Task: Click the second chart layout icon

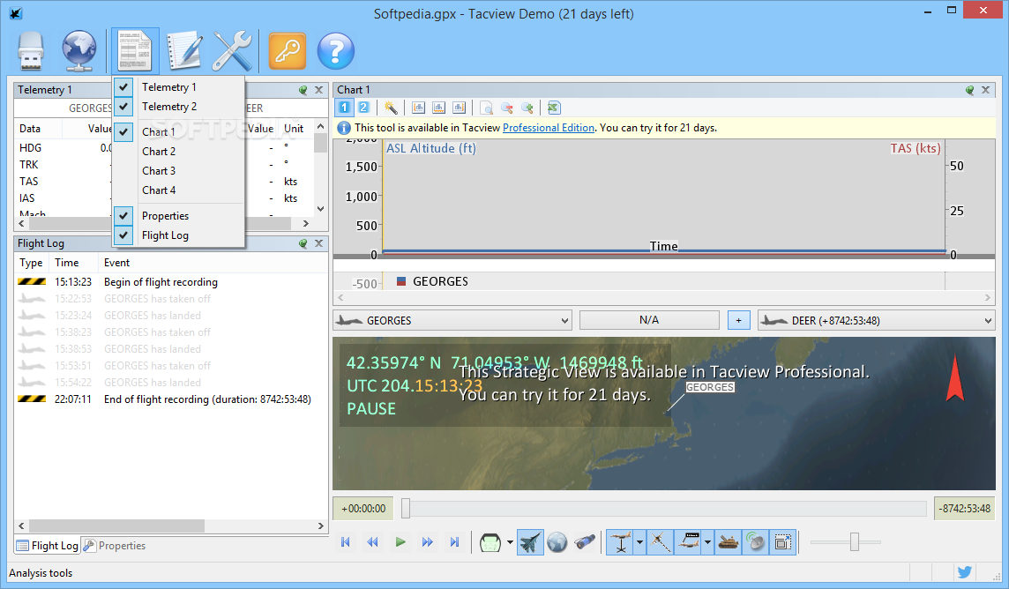Action: (439, 108)
